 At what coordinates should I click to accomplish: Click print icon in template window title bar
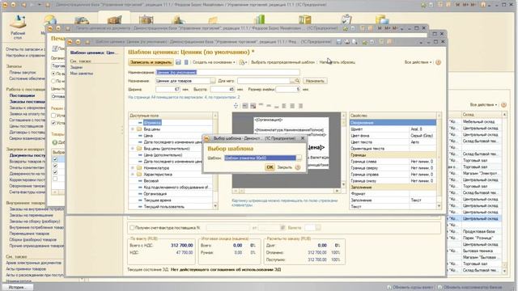pos(347,42)
